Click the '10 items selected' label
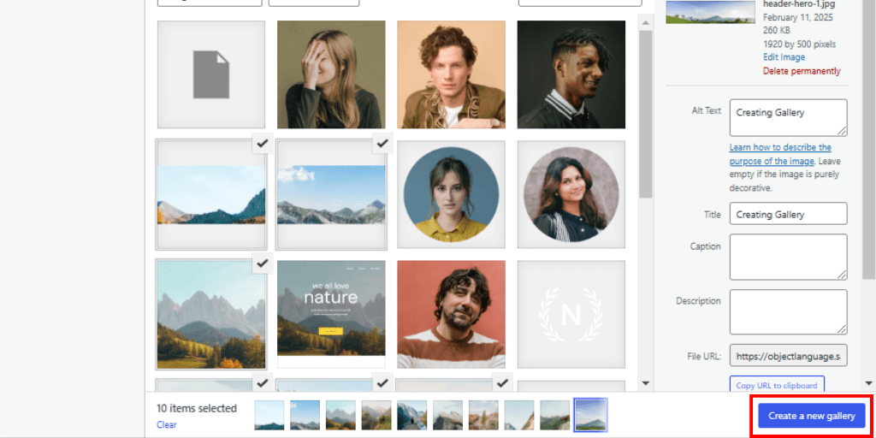This screenshot has width=876, height=438. click(x=197, y=408)
